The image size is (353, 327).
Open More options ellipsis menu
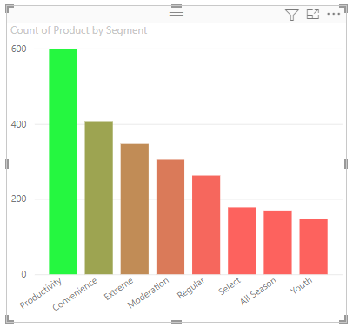pyautogui.click(x=333, y=14)
